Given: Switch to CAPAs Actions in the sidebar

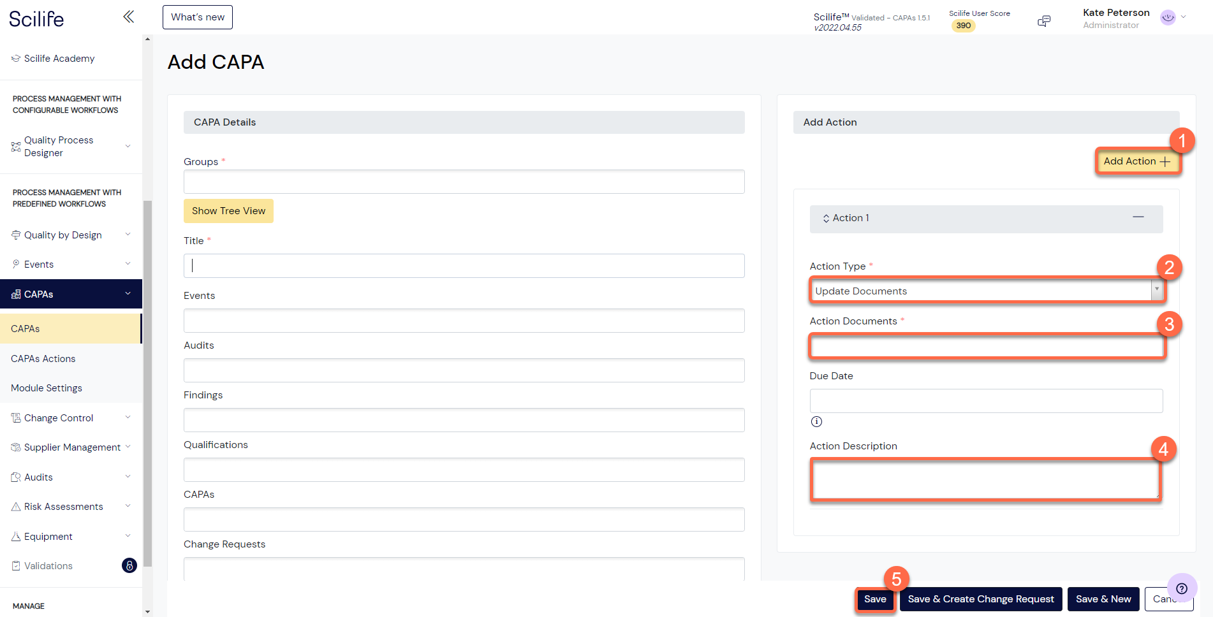Looking at the screenshot, I should coord(43,358).
